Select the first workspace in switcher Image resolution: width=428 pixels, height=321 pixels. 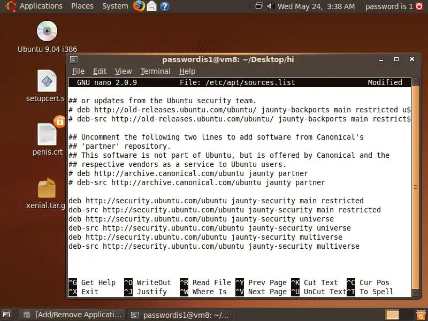click(392, 315)
